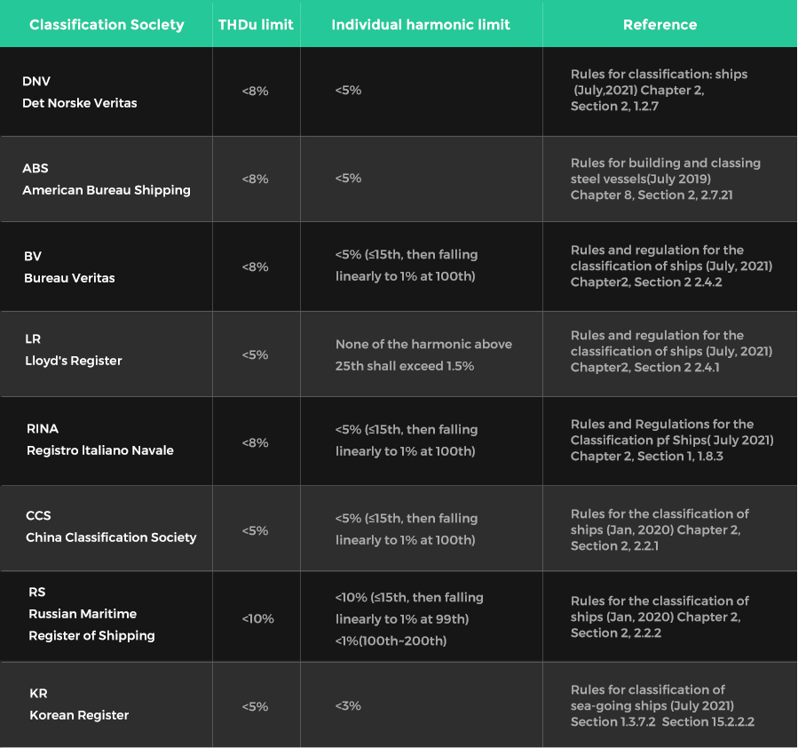Select Lloyd's Register <5% THDu limit cell
The width and height of the screenshot is (798, 748).
pos(255,354)
